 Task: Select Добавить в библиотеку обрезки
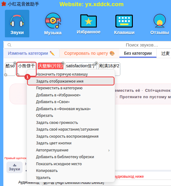pos(71,157)
